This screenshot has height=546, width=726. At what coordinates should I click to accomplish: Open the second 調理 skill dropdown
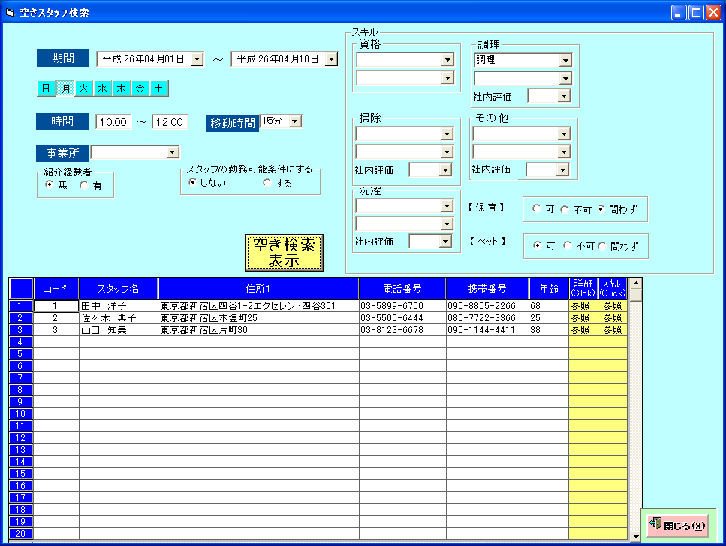click(x=565, y=78)
